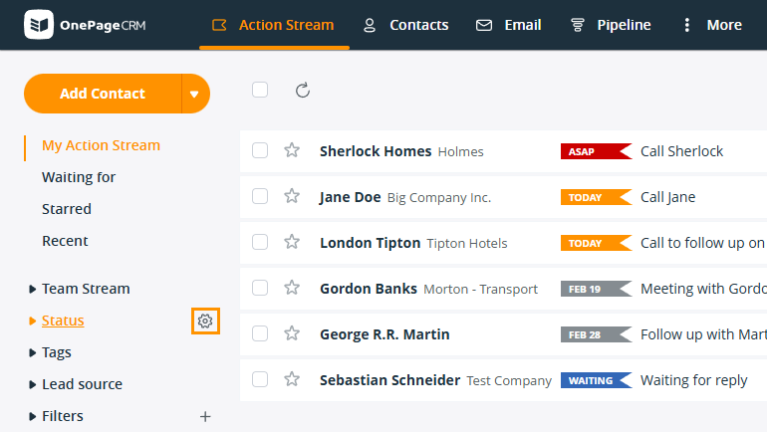Click the Add Contact button
767x432 pixels.
(x=103, y=94)
